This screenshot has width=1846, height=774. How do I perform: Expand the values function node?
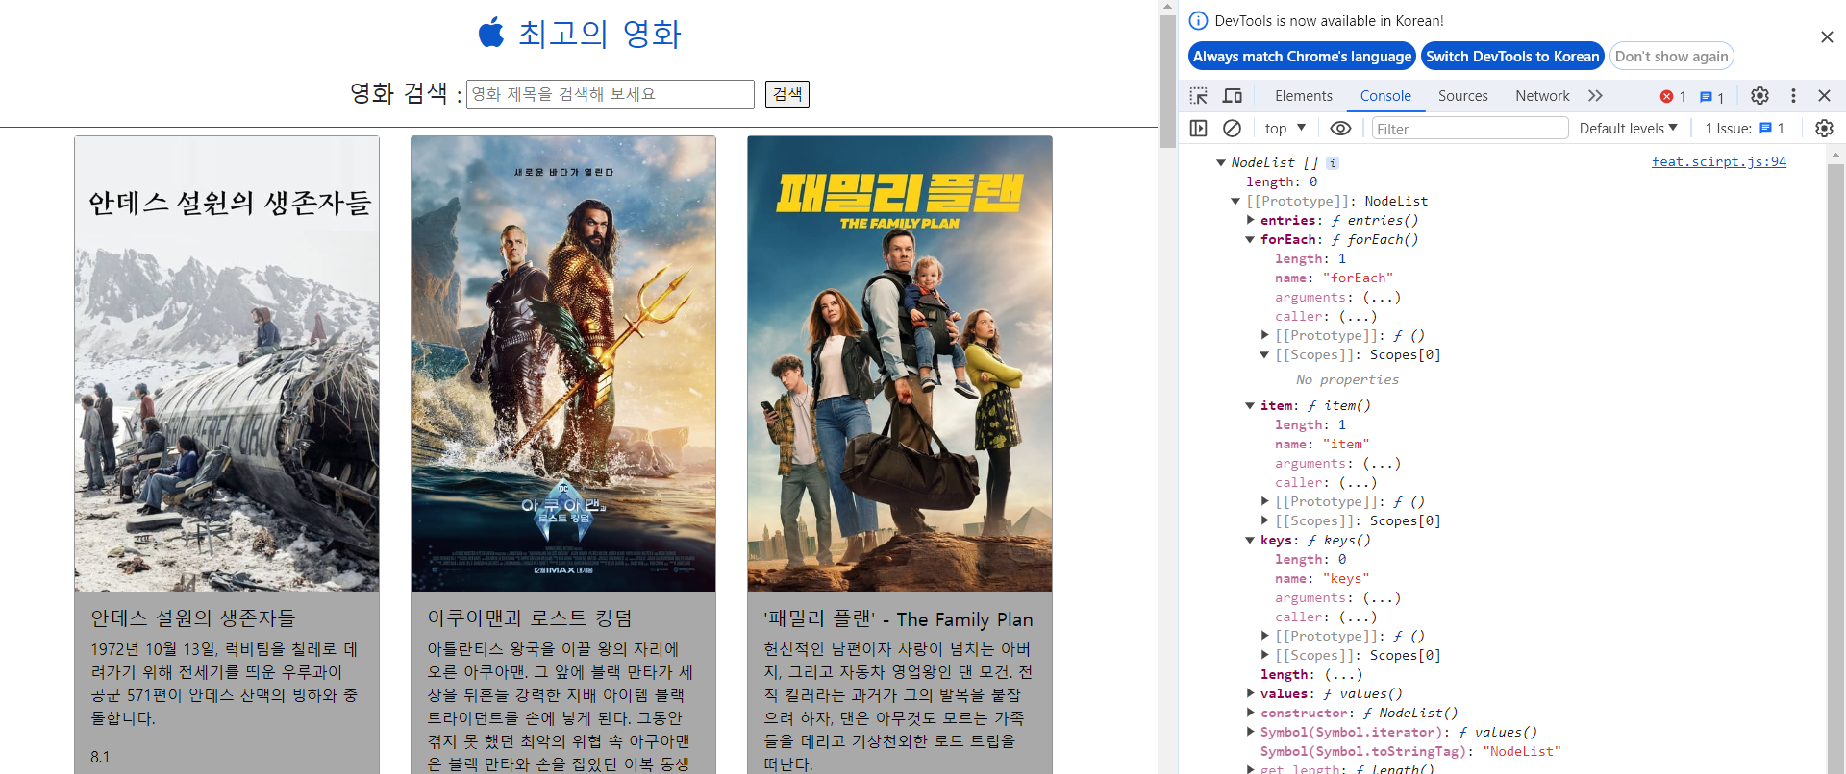(x=1250, y=693)
